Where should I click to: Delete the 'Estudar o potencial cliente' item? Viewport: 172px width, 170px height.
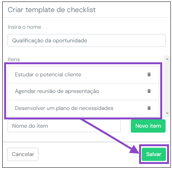click(x=149, y=74)
